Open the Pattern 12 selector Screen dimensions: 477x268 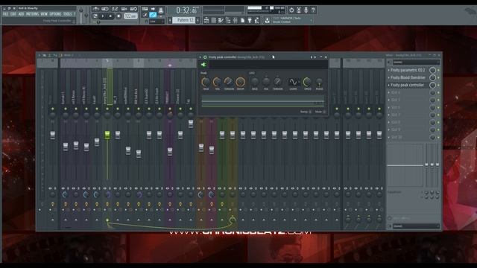185,20
